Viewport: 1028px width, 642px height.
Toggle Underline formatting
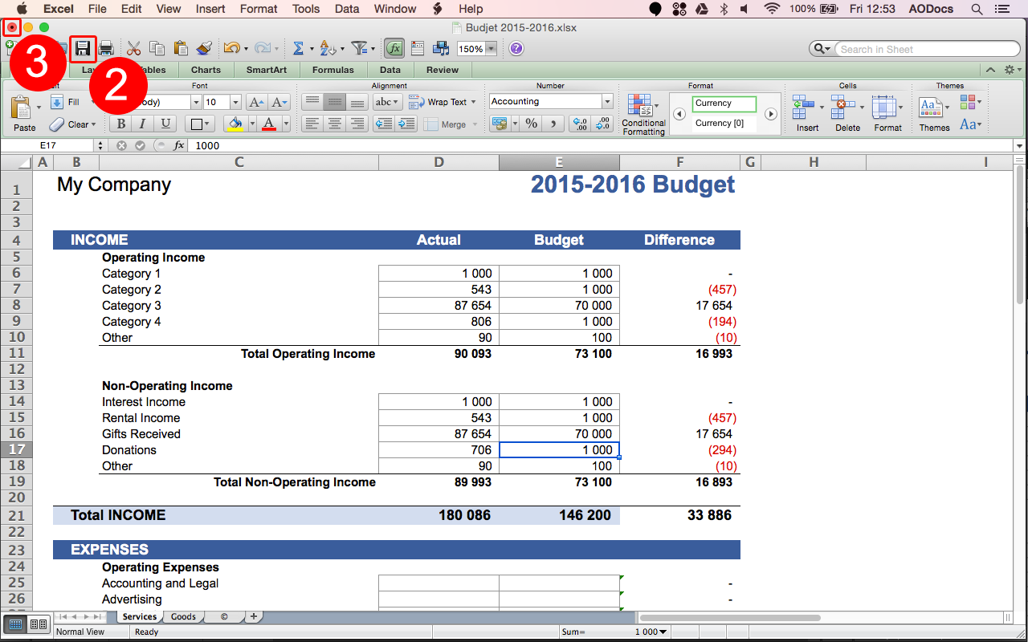[165, 124]
